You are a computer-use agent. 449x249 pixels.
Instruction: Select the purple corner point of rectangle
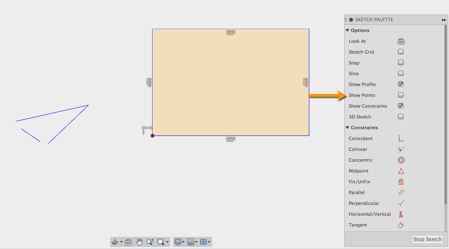pos(153,136)
